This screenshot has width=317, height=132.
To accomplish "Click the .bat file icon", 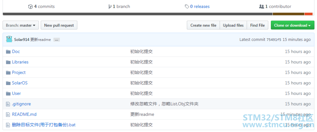I will [8, 125].
